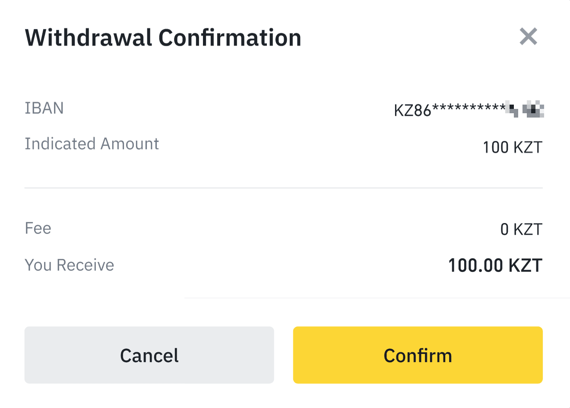Image resolution: width=570 pixels, height=408 pixels.
Task: Click the KZT currency text in the Fee row
Action: 528,229
